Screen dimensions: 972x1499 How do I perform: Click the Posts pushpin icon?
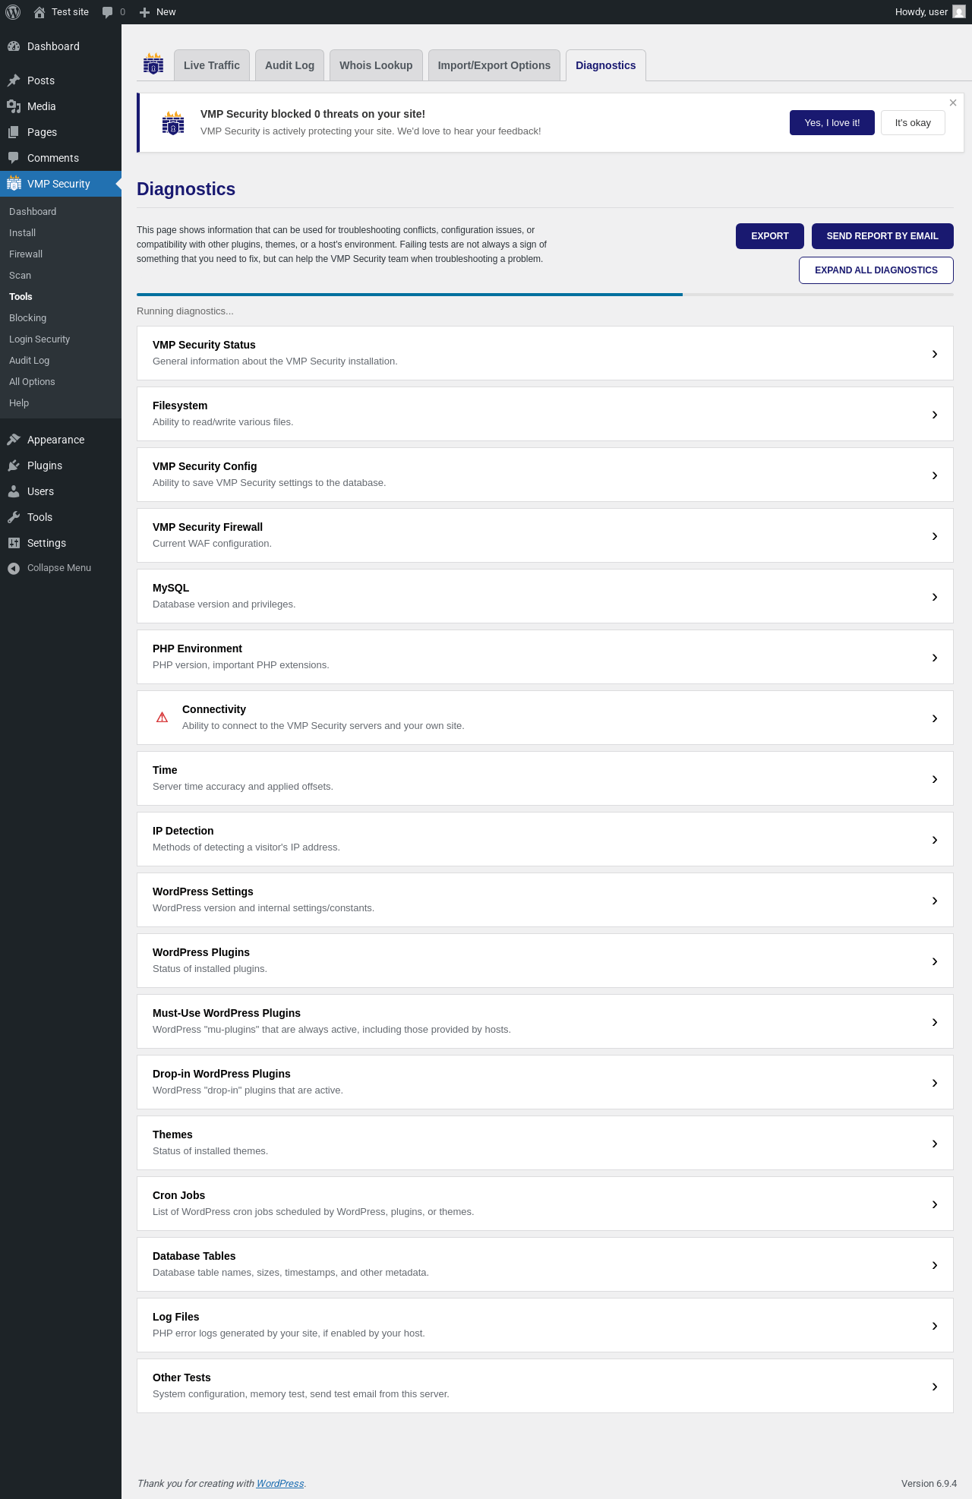click(14, 80)
